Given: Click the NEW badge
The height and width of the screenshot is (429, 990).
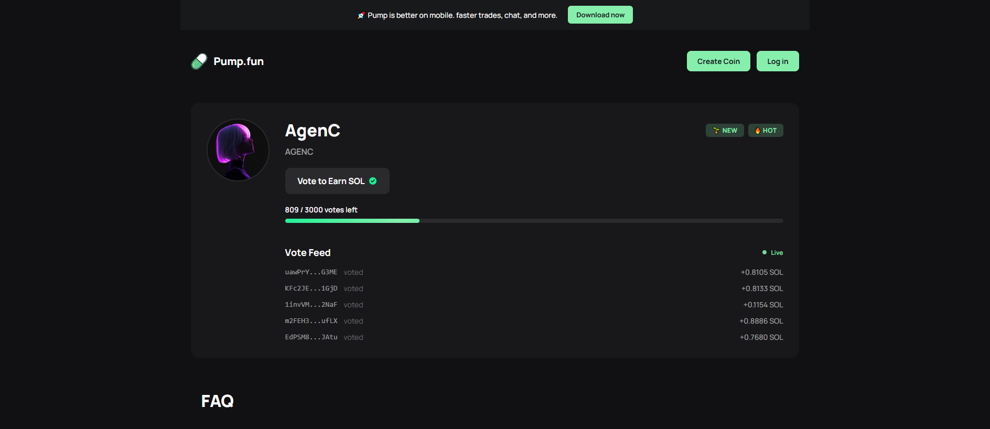Looking at the screenshot, I should tap(725, 131).
